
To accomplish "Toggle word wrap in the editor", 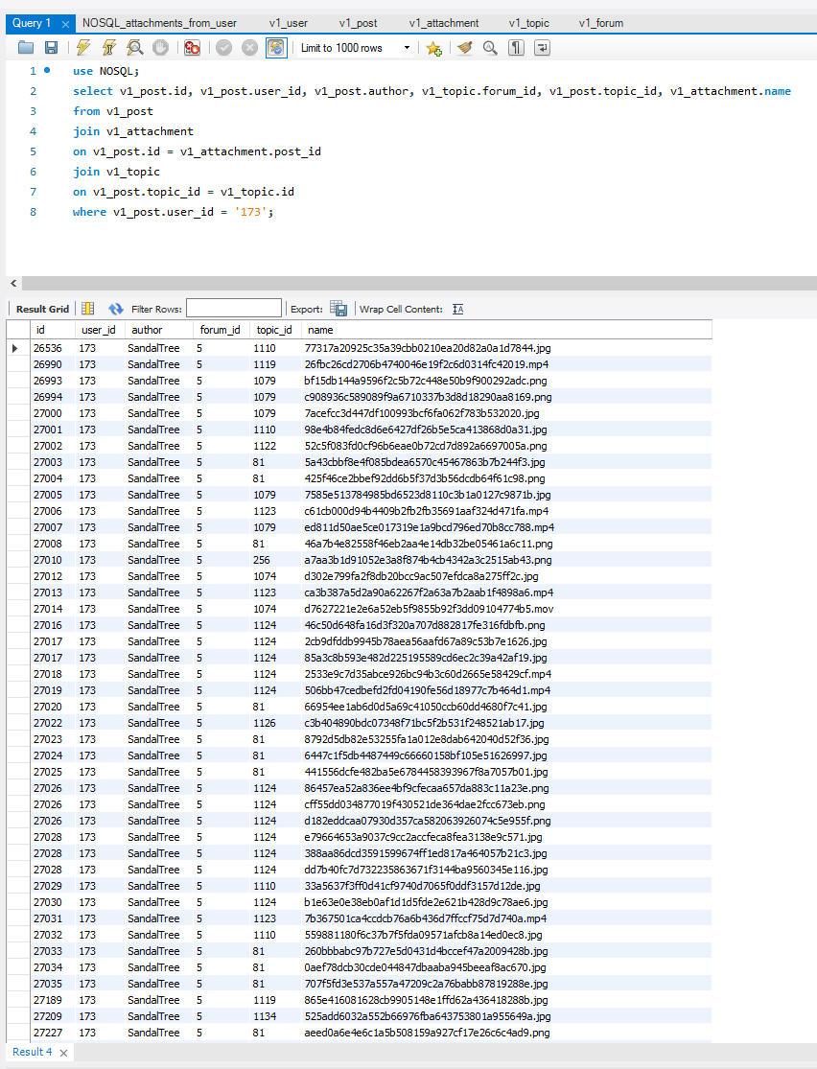I will [x=542, y=48].
